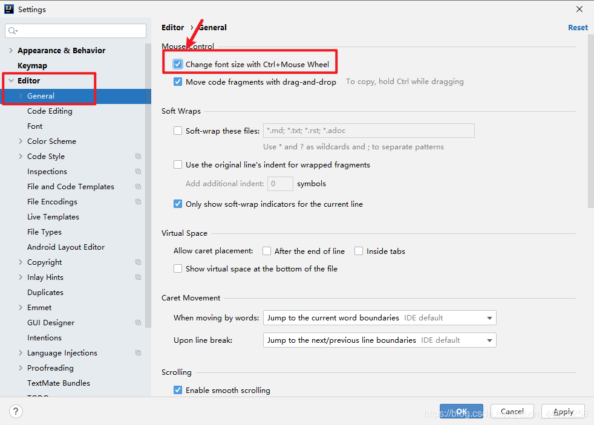Image resolution: width=594 pixels, height=425 pixels.
Task: Collapse the Editor tree node
Action: 11,80
